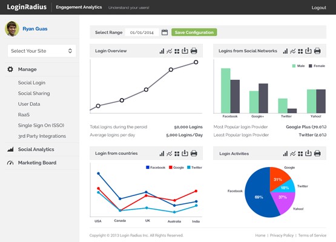
Task: Switch Logins from Social Networks to bar chart
Action: 285,51
